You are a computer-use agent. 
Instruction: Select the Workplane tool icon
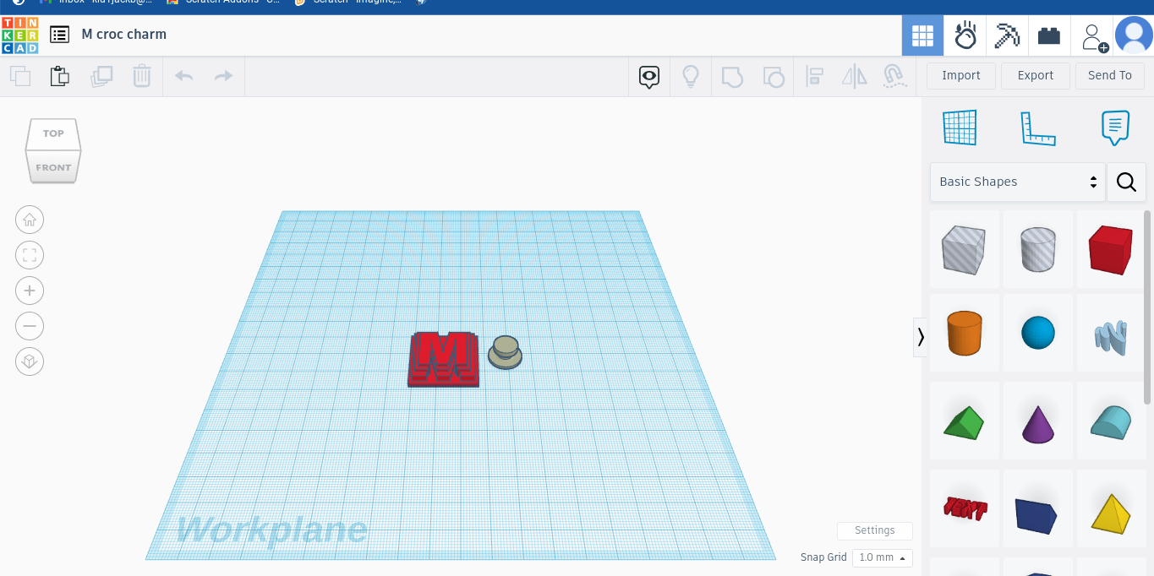point(960,128)
